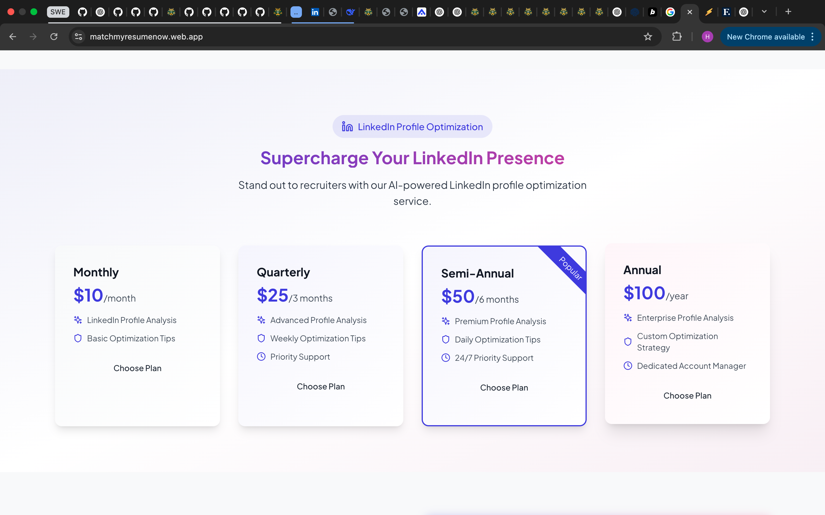Open the SWE tab group label
Screen dimensions: 825x515
coord(58,12)
